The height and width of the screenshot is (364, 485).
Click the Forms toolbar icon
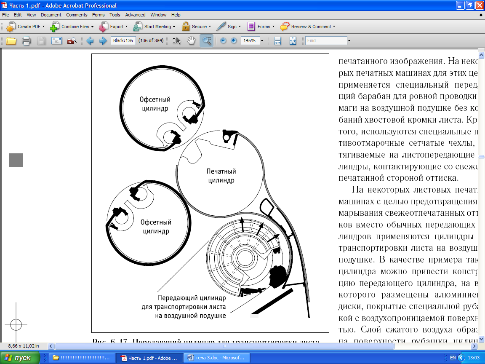(251, 27)
